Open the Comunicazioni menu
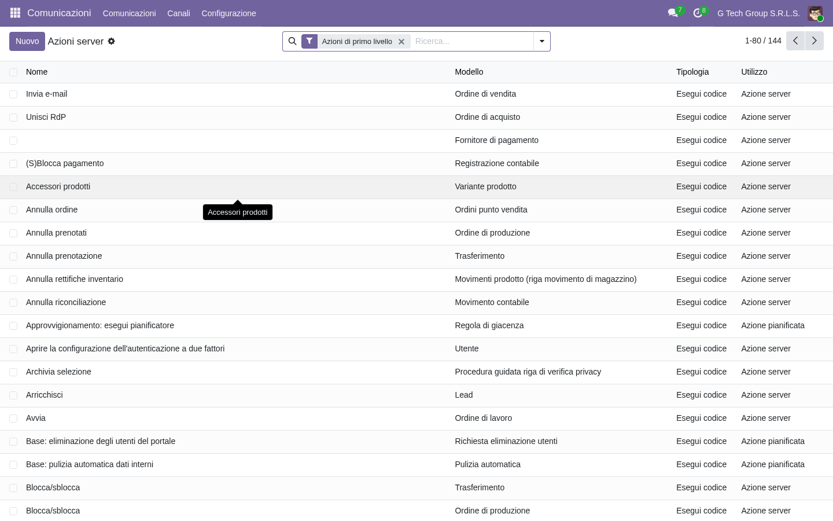 (129, 13)
